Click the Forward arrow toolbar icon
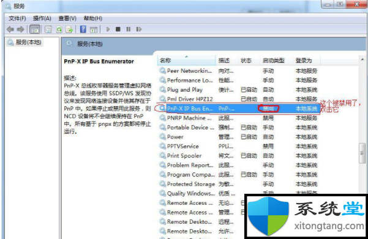 pyautogui.click(x=20, y=29)
